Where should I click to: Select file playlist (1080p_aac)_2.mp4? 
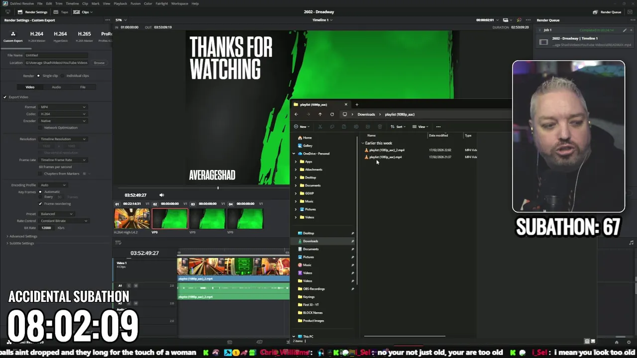tap(387, 150)
